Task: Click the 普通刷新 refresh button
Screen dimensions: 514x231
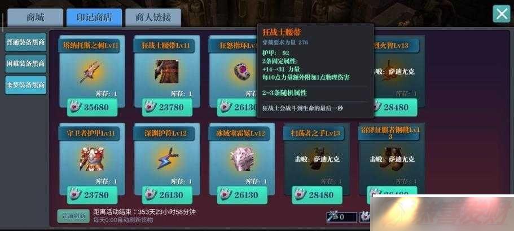Action: (x=73, y=216)
